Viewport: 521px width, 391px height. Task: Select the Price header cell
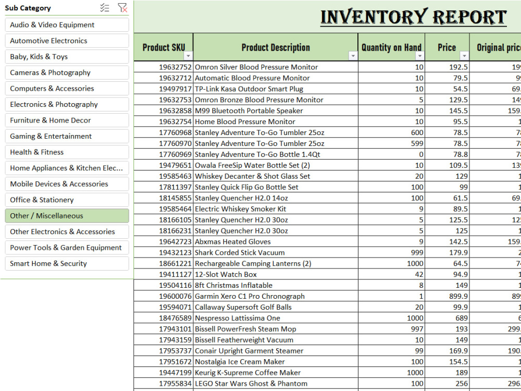pyautogui.click(x=447, y=47)
